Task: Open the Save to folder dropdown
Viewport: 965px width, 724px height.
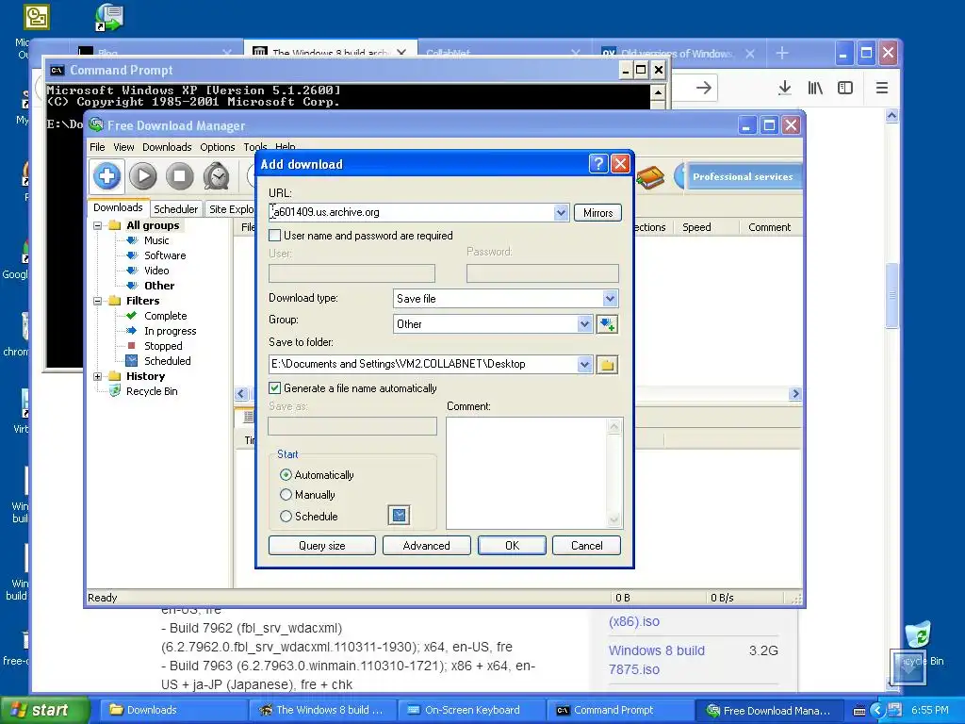Action: (x=584, y=365)
